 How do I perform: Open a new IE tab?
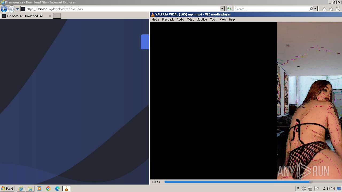[57, 16]
